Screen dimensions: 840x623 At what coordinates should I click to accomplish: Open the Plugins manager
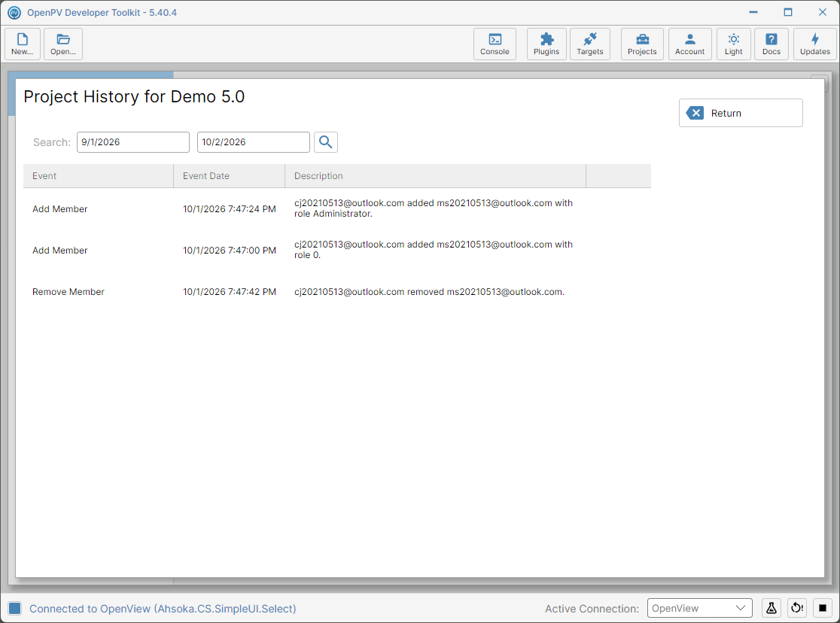point(546,44)
